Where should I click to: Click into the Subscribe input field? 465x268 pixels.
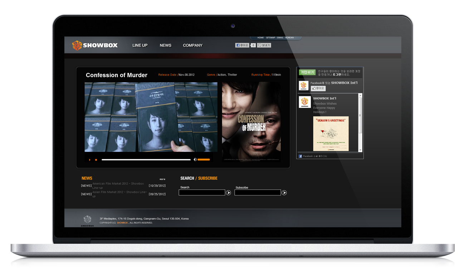258,193
